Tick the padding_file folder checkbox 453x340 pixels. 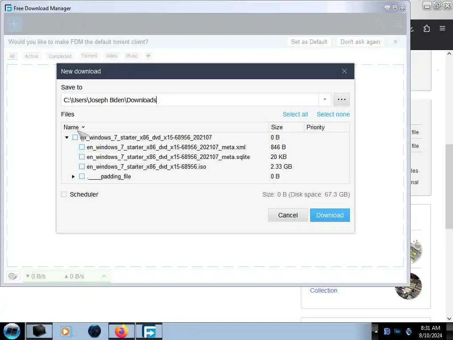pyautogui.click(x=82, y=176)
